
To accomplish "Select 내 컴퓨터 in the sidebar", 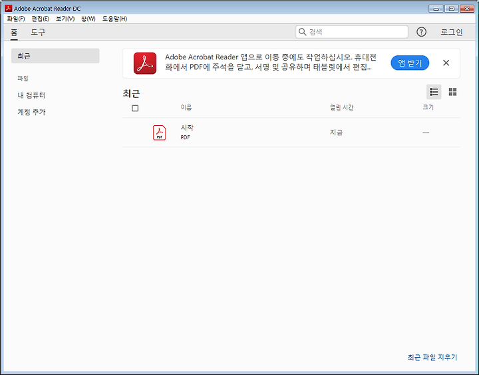I will click(x=31, y=95).
